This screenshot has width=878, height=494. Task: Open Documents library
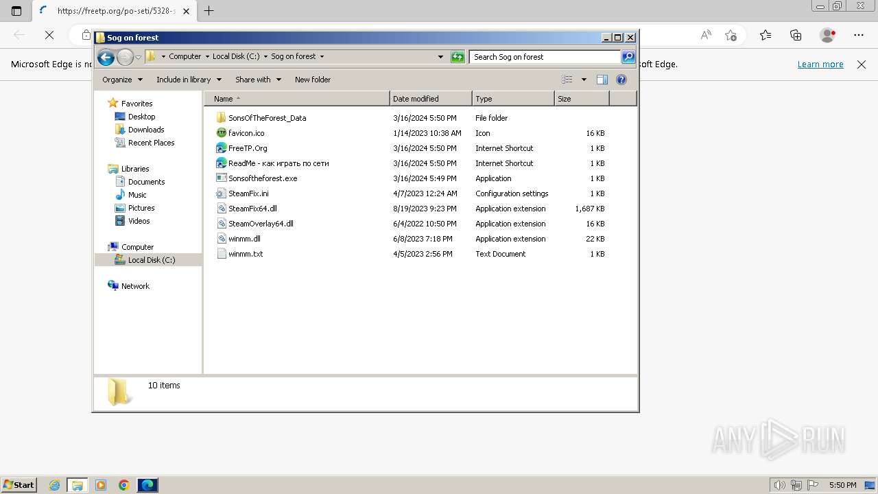click(x=146, y=182)
